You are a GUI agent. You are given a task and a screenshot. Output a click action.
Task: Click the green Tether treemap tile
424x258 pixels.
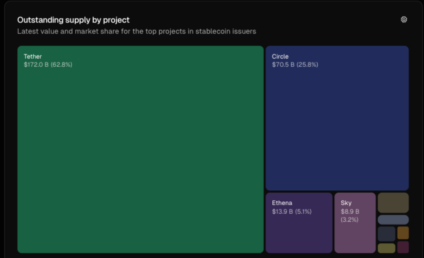pos(141,154)
